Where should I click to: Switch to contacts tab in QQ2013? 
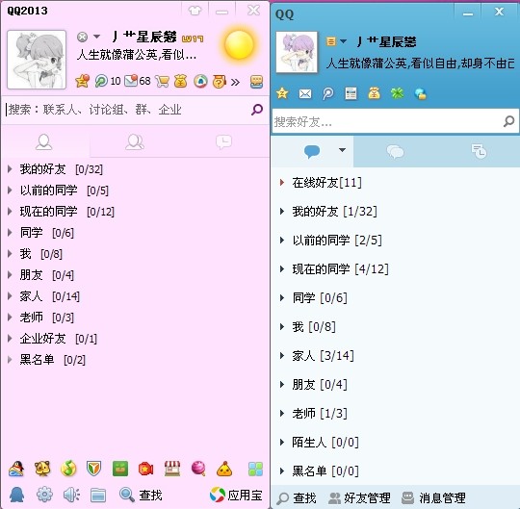(44, 142)
